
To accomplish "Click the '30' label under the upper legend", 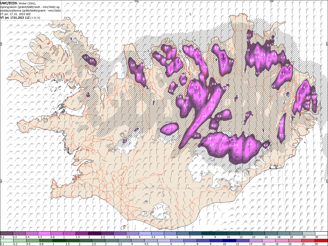I will click(317, 237).
